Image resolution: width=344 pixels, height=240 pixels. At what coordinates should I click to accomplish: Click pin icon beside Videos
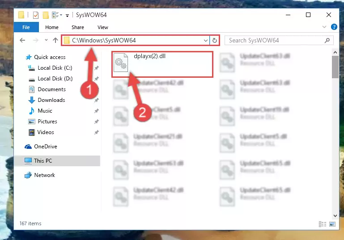pos(96,132)
